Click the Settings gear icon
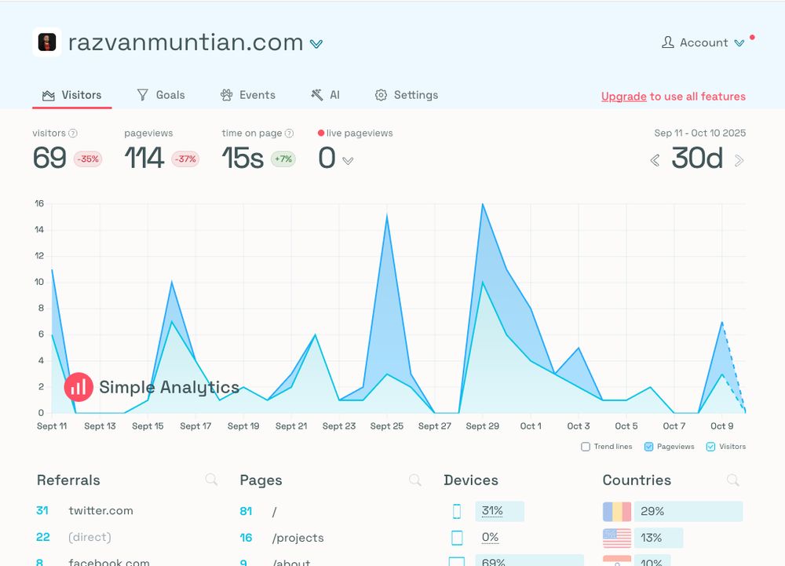This screenshot has width=785, height=566. pyautogui.click(x=381, y=95)
